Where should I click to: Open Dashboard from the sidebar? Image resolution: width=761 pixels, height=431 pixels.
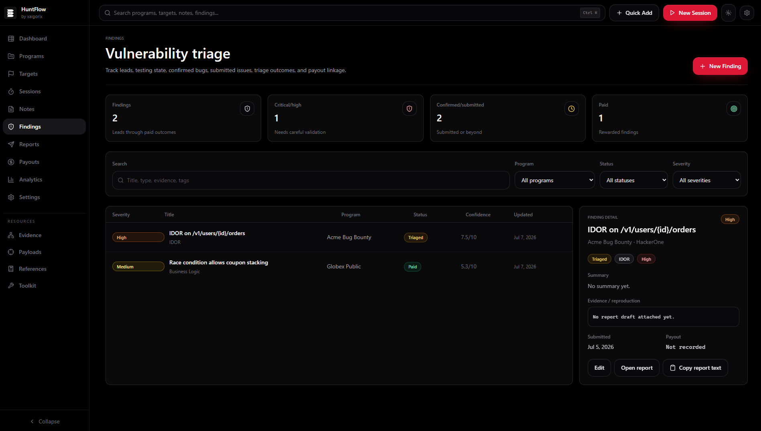coord(44,38)
